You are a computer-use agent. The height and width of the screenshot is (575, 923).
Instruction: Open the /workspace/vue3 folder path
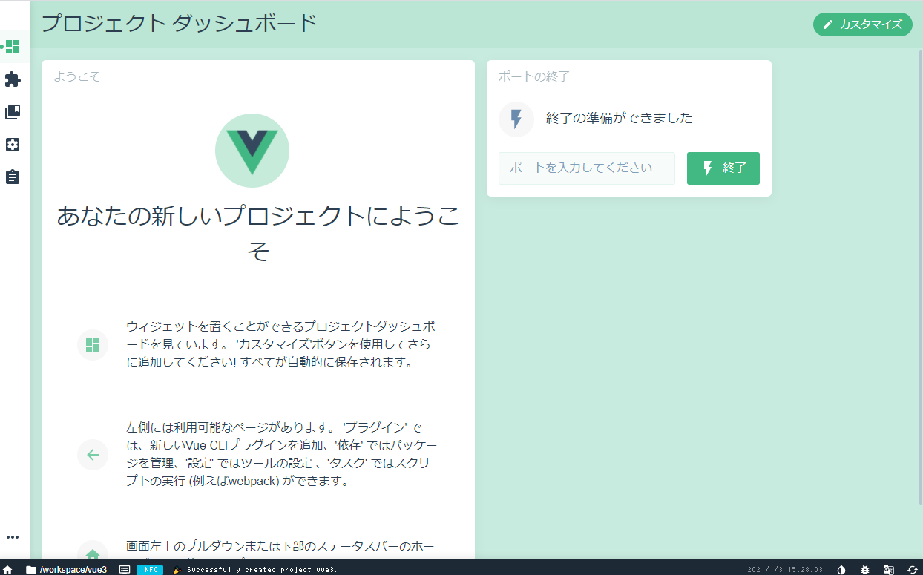tap(66, 569)
